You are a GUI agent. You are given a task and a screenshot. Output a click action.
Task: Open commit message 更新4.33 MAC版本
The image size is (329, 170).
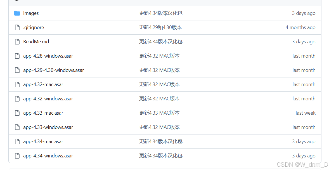tap(159, 113)
